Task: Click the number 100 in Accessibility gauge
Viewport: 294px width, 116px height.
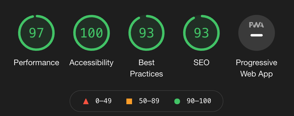Action: point(92,33)
